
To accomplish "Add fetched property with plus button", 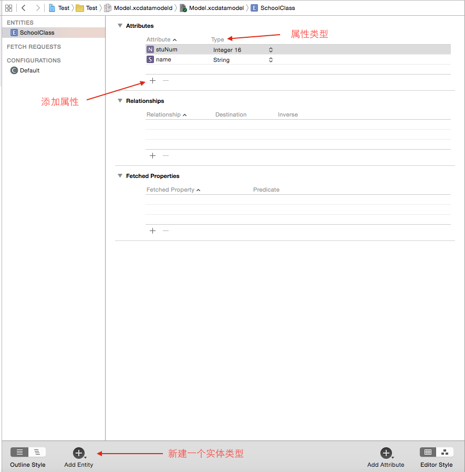I will click(153, 230).
